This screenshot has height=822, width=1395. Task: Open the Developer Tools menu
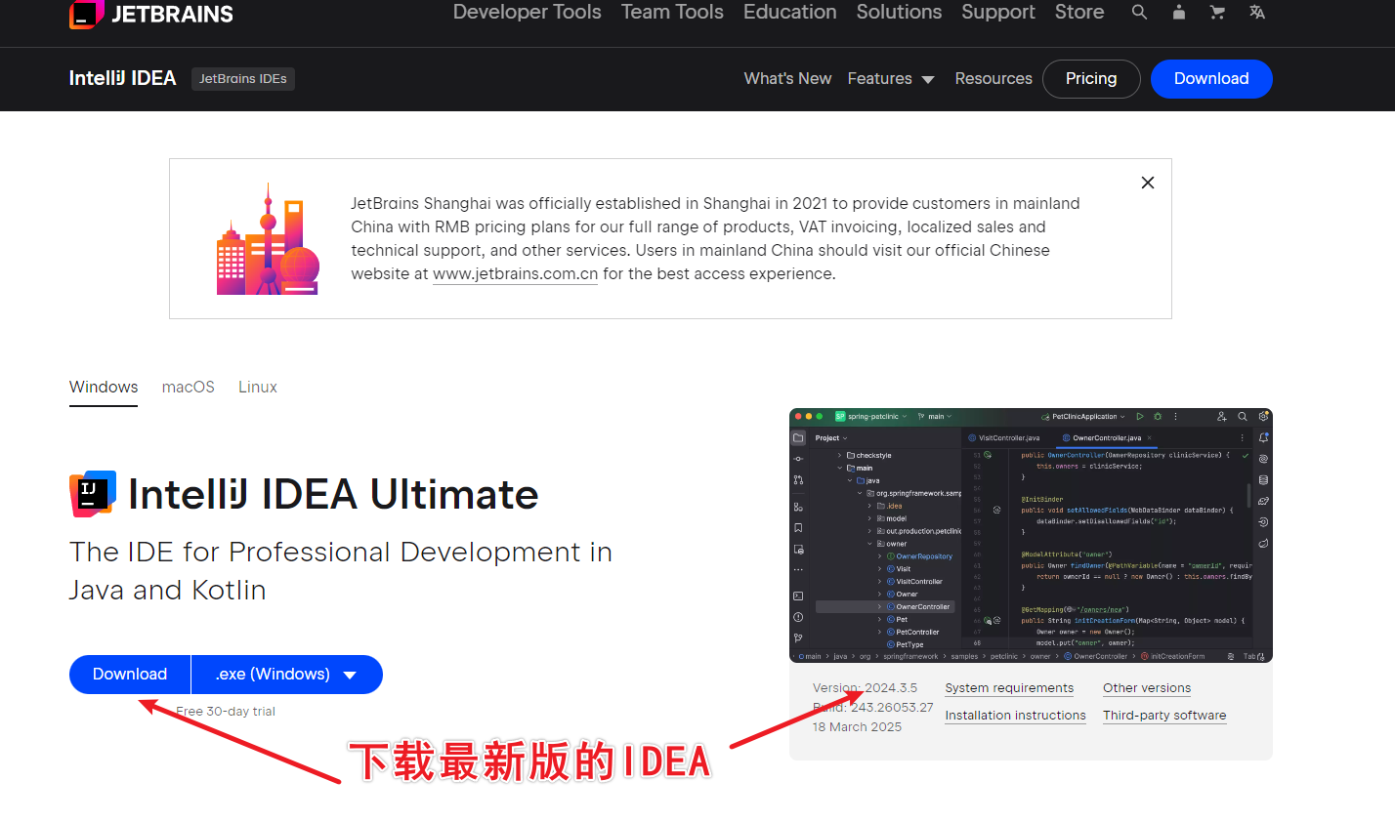(527, 13)
